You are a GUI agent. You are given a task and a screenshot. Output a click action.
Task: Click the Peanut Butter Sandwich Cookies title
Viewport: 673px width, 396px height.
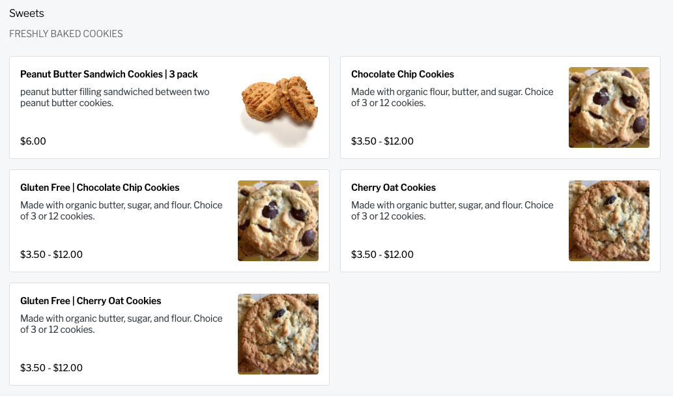tap(109, 74)
